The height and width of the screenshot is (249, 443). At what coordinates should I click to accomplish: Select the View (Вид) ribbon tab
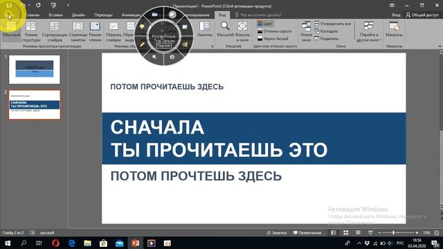click(x=222, y=15)
